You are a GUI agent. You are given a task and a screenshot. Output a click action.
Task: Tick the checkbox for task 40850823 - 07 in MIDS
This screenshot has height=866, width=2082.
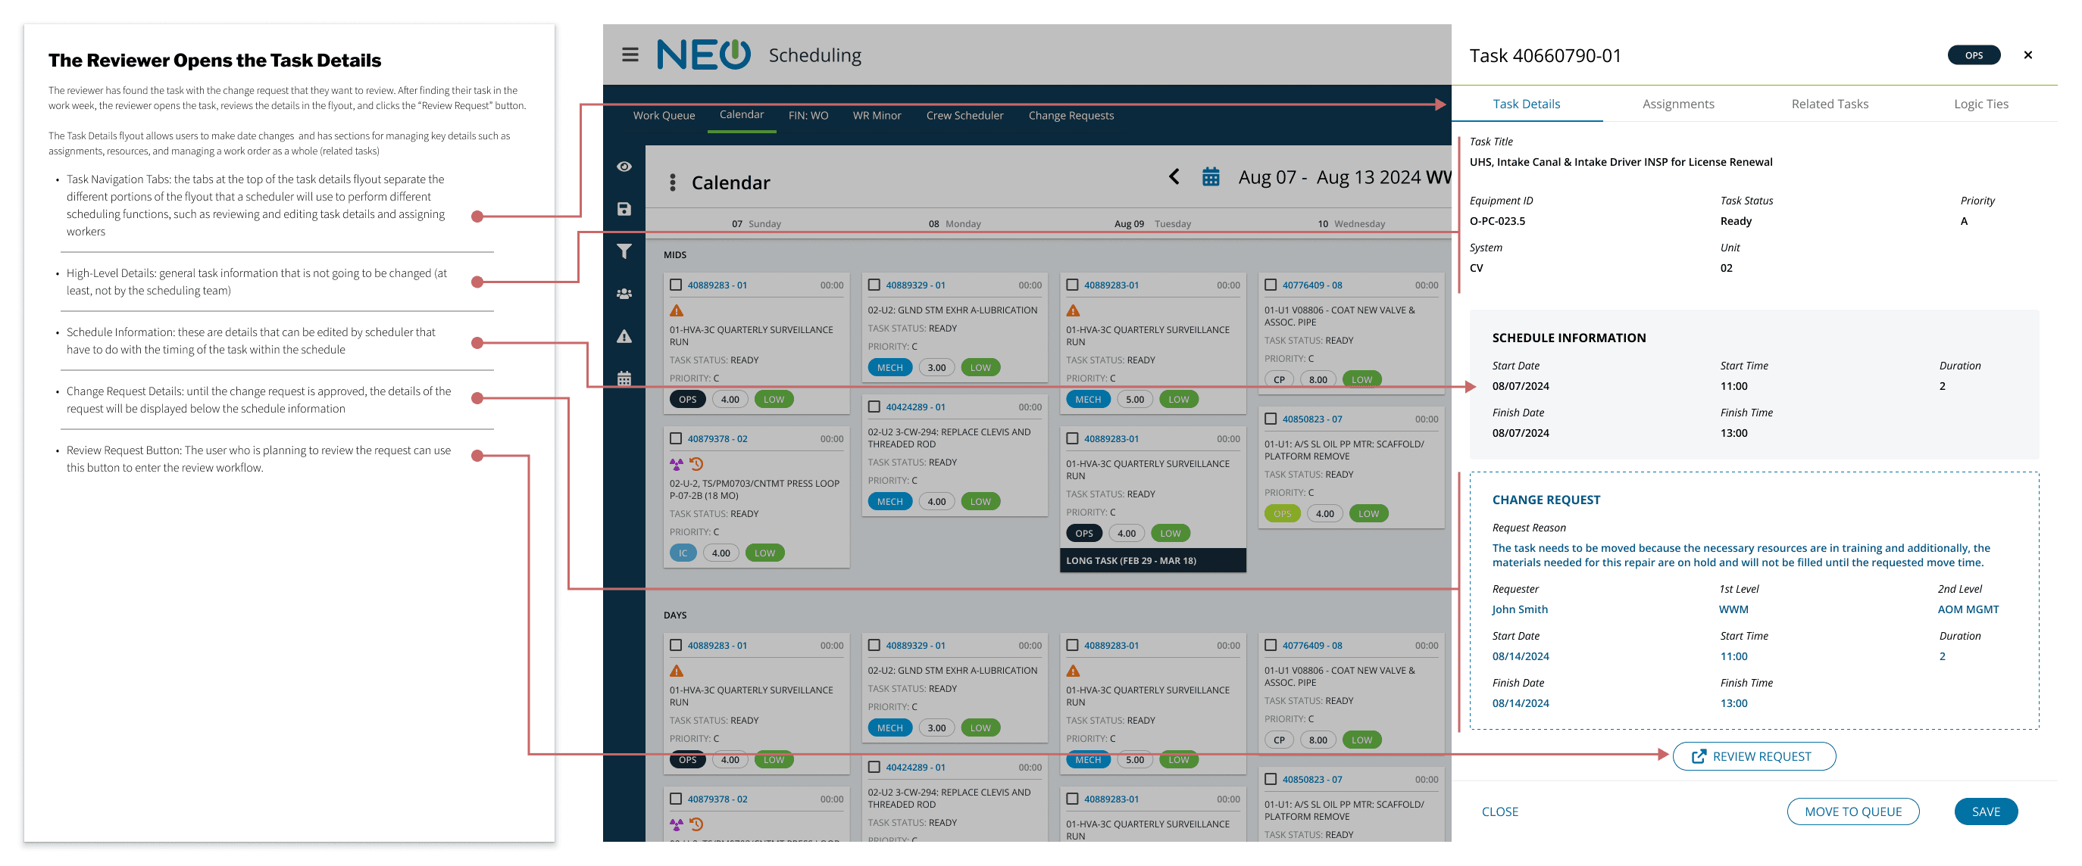click(x=1271, y=419)
